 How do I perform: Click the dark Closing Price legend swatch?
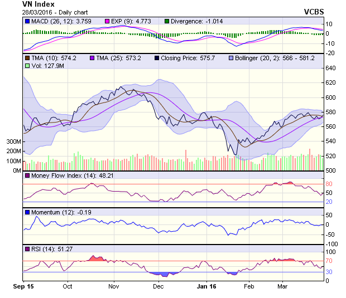click(x=157, y=58)
